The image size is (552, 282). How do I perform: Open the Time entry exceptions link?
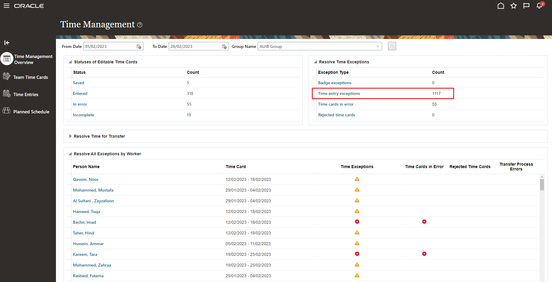339,93
